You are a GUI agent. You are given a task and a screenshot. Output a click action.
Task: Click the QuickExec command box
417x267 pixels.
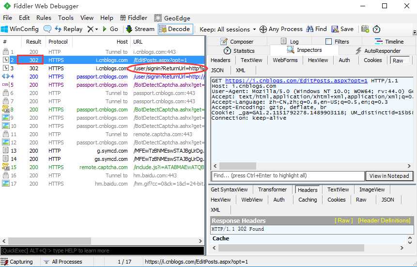click(102, 251)
